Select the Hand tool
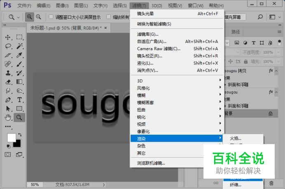Viewport: 285px width, 189px height. pyautogui.click(x=8, y=118)
